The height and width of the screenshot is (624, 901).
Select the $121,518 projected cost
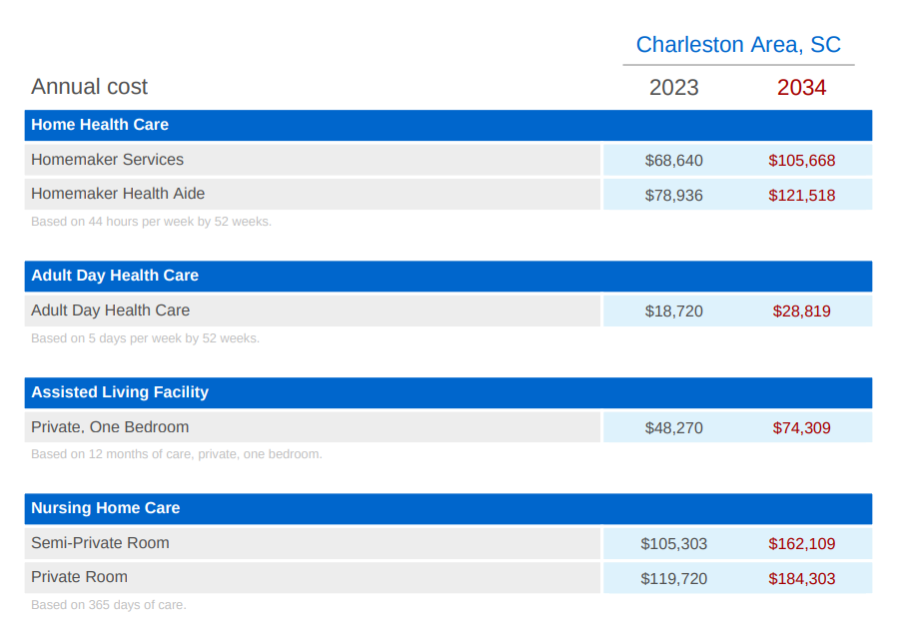tap(802, 196)
